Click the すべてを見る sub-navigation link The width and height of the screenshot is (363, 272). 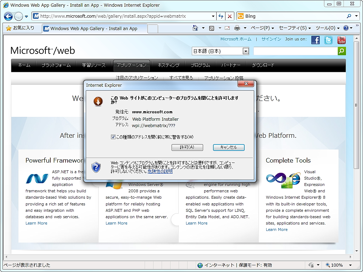click(x=181, y=78)
